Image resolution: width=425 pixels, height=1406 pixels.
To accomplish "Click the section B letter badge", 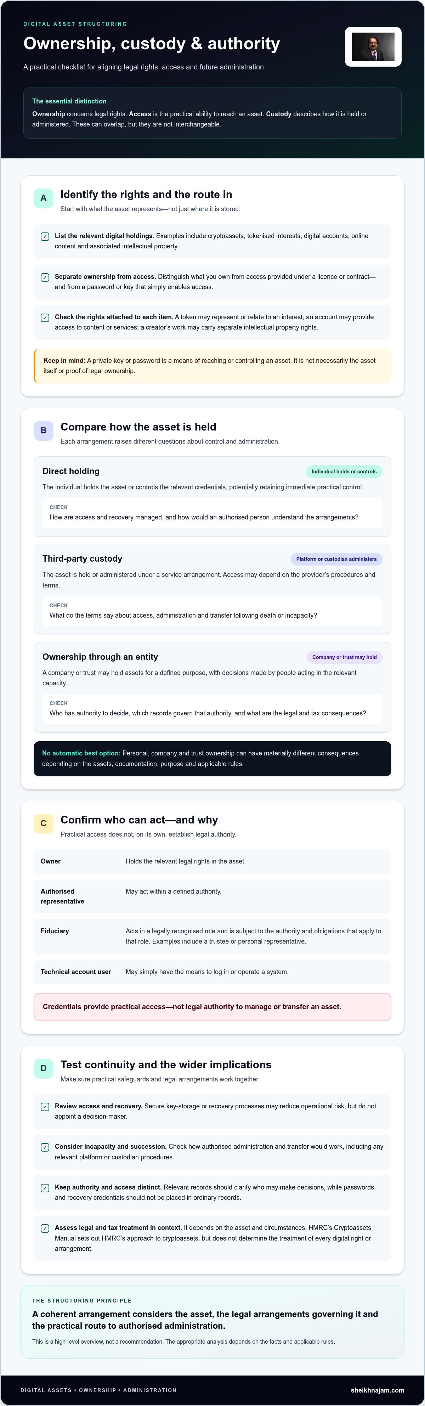I will 44,431.
